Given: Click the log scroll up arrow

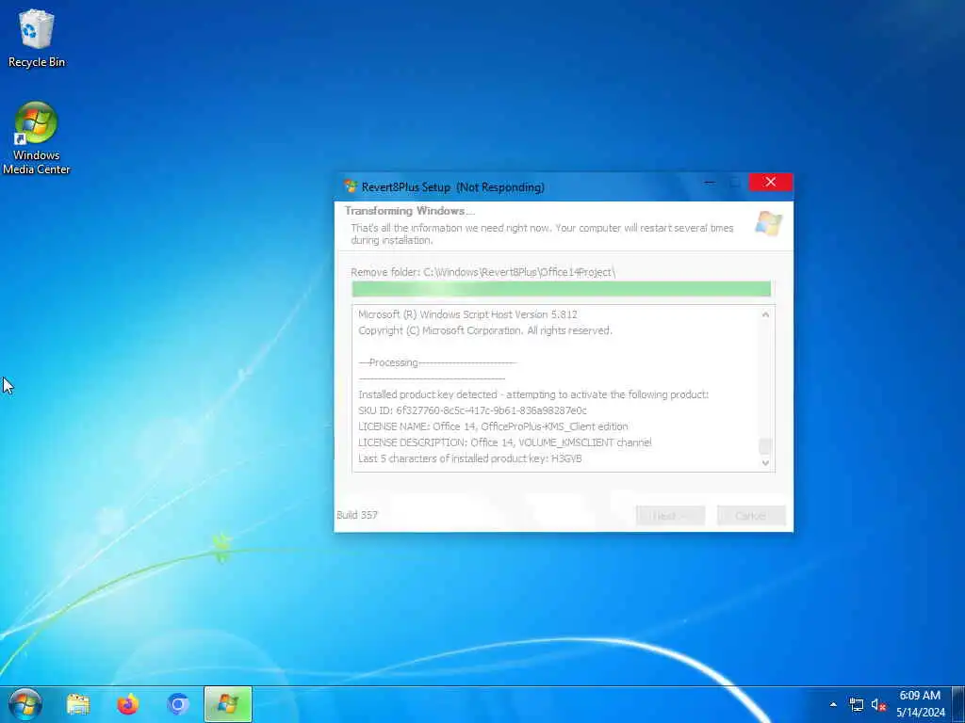Looking at the screenshot, I should (765, 314).
